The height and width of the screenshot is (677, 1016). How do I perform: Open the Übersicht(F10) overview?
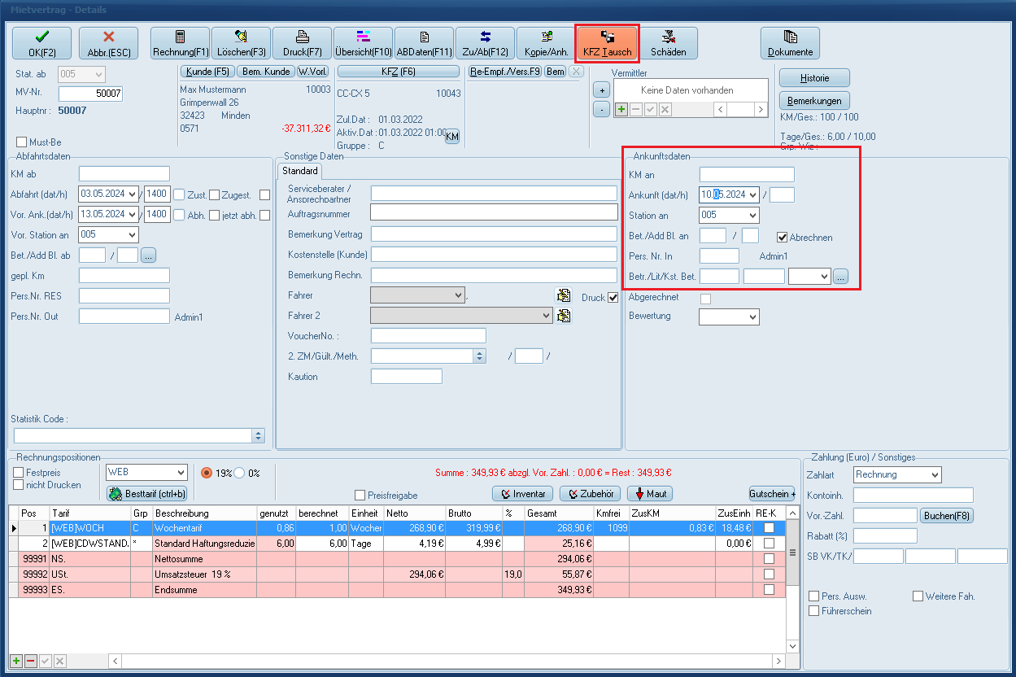click(363, 43)
